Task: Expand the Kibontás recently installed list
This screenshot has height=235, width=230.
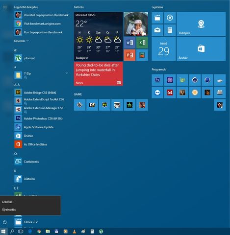Action: pos(21,41)
